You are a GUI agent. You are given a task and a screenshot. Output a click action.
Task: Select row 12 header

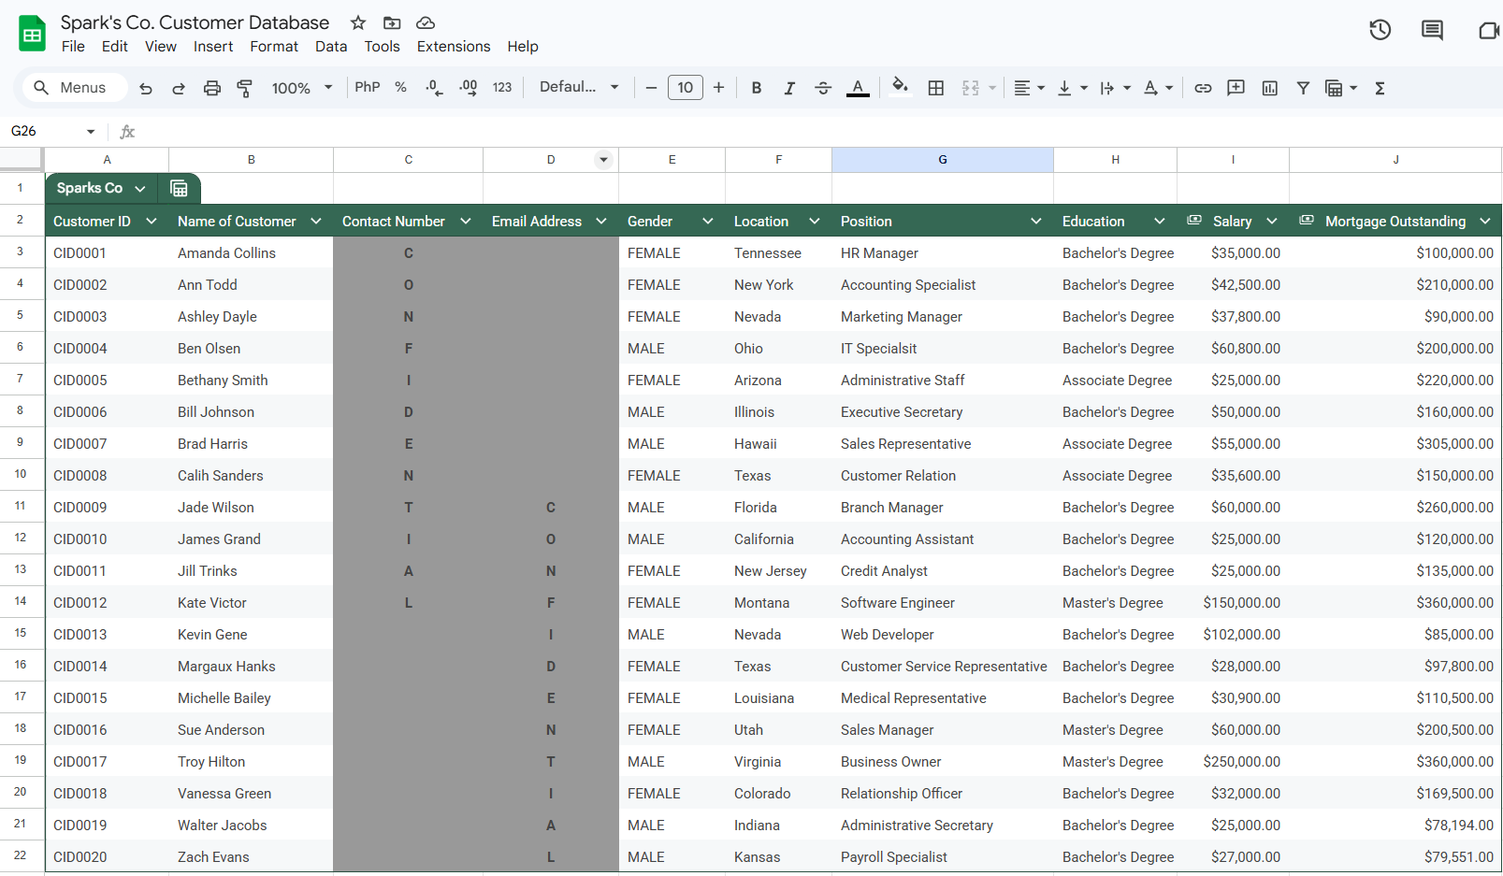point(21,539)
